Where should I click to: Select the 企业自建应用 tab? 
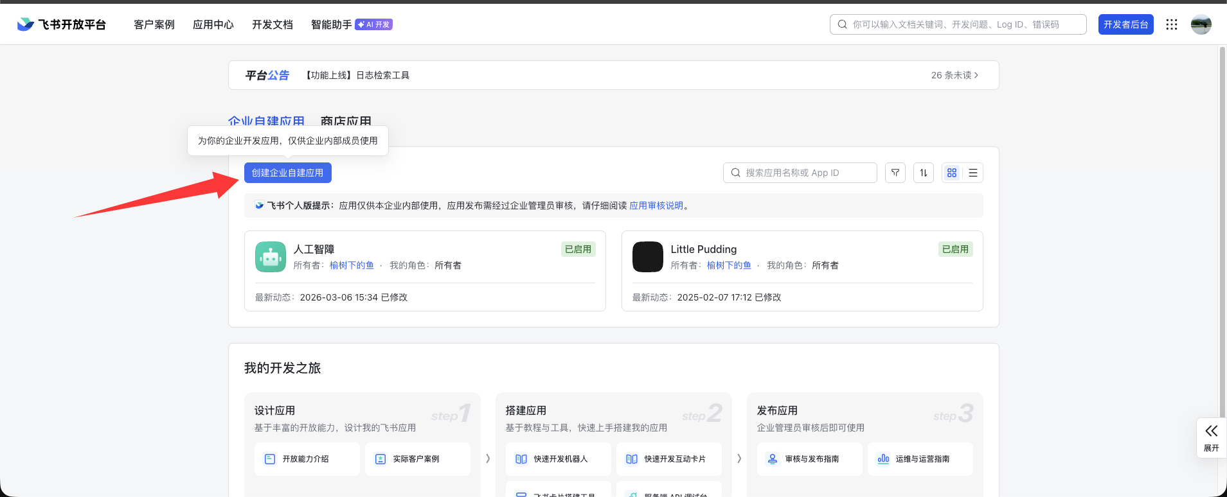266,121
